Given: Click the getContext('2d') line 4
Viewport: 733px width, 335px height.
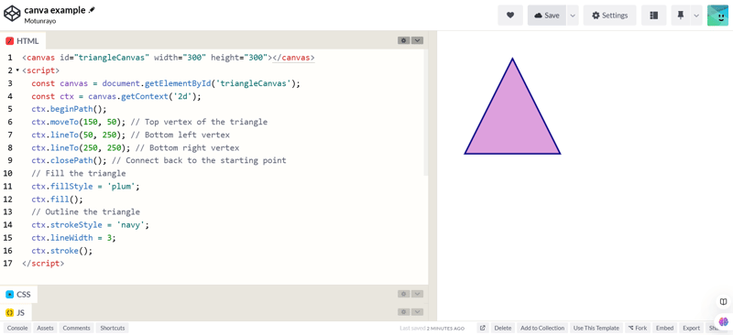Looking at the screenshot, I should 116,97.
